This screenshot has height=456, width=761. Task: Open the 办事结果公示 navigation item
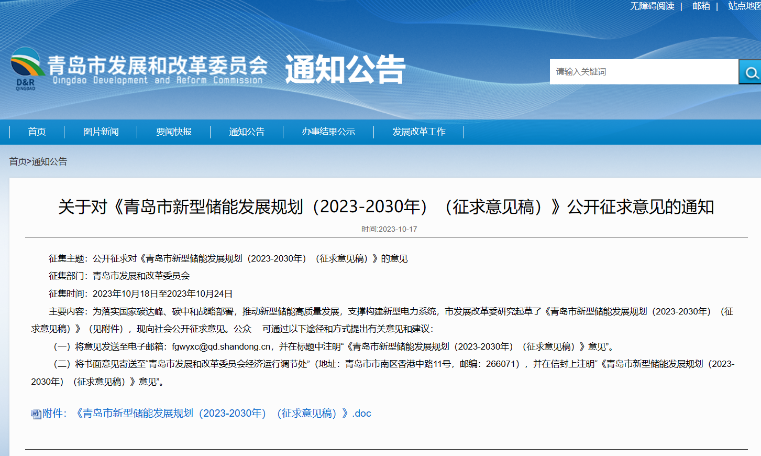tap(328, 132)
